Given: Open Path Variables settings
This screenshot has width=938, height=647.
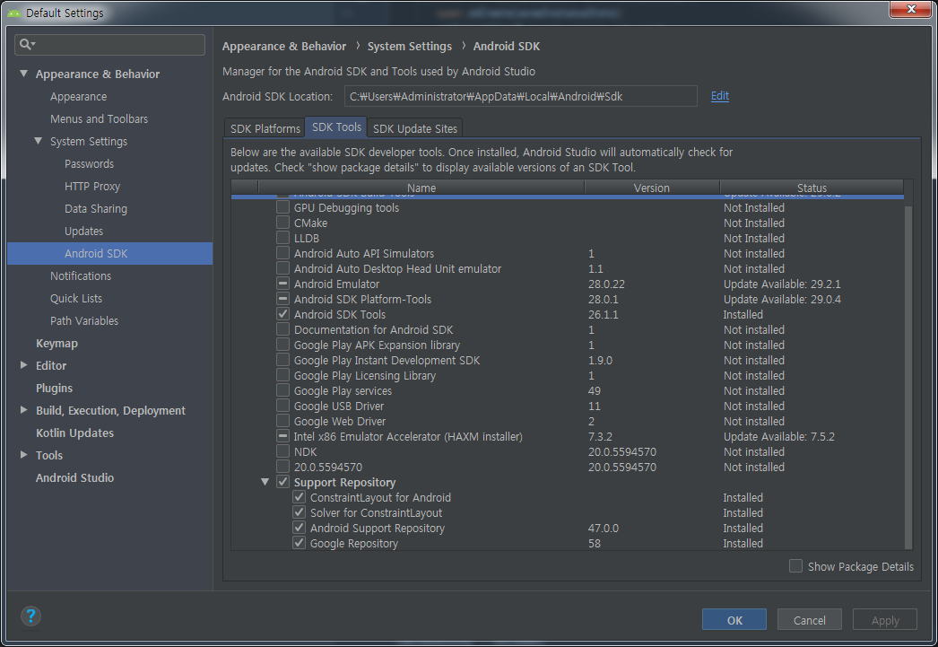Looking at the screenshot, I should tap(84, 320).
